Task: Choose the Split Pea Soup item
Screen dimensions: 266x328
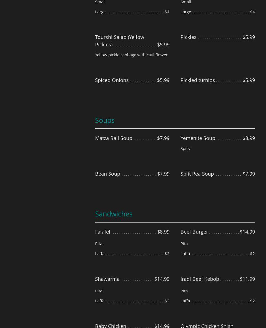Action: click(197, 174)
